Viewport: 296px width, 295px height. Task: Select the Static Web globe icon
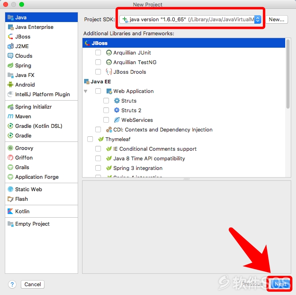10,189
